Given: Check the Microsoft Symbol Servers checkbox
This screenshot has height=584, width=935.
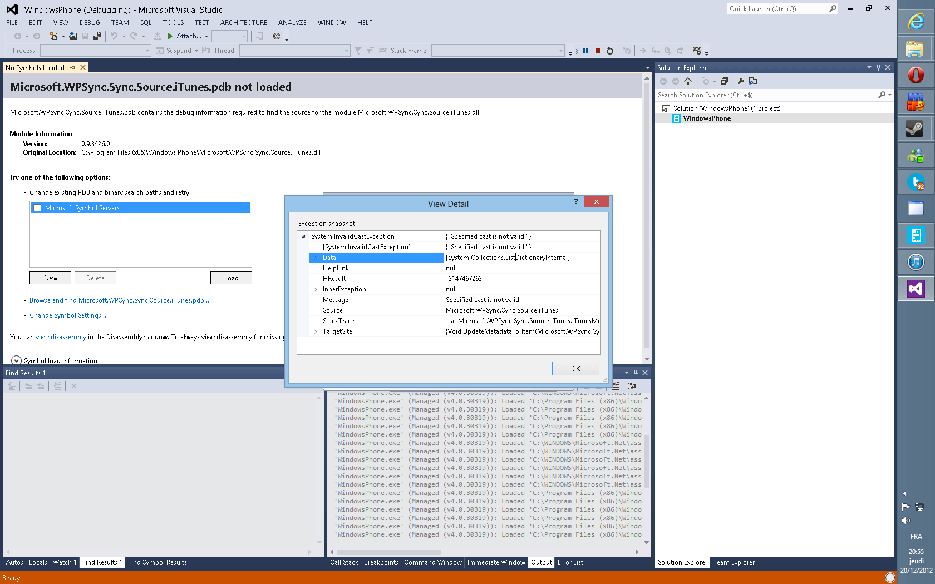Looking at the screenshot, I should 37,208.
